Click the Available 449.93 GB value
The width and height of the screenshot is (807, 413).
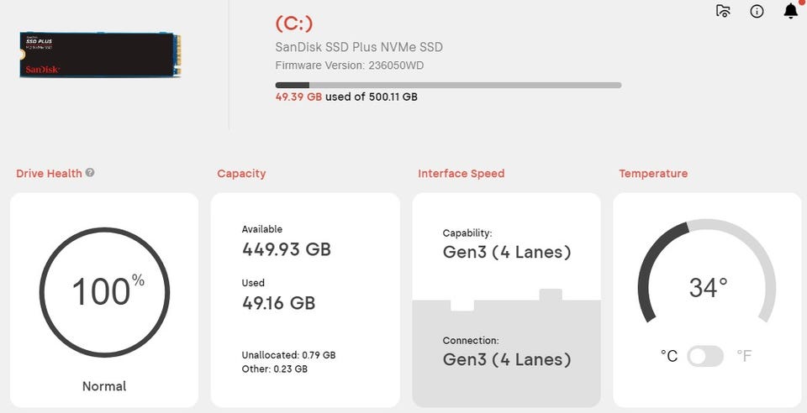[286, 249]
